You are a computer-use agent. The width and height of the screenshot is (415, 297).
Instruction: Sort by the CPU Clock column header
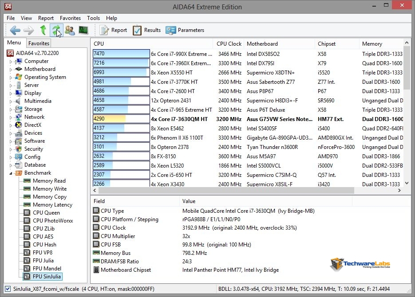click(229, 43)
